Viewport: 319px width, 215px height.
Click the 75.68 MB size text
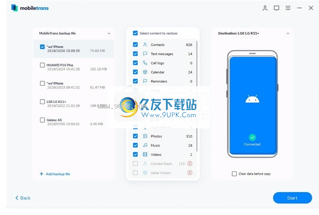(x=98, y=51)
